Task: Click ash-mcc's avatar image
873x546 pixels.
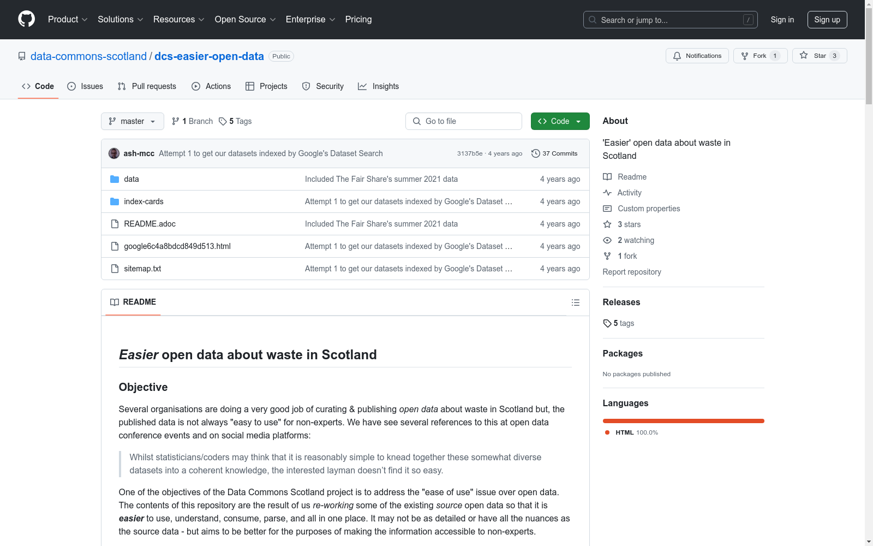Action: point(114,153)
